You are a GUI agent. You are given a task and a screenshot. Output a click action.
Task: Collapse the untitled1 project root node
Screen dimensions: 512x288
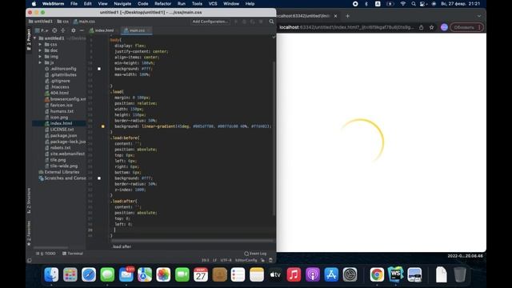click(35, 38)
